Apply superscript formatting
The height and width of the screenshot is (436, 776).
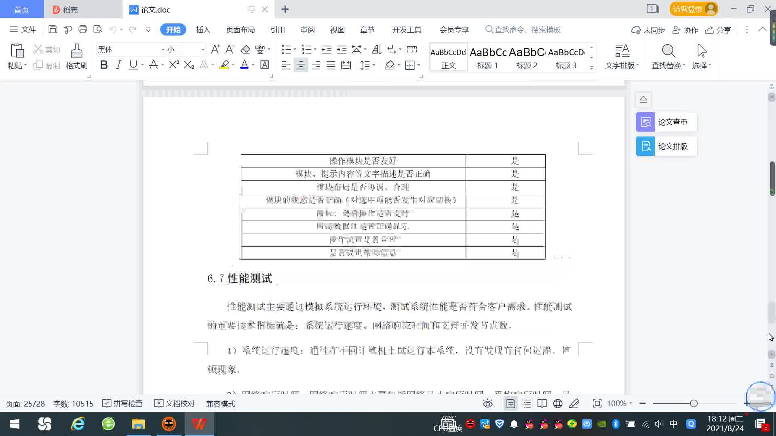point(174,65)
